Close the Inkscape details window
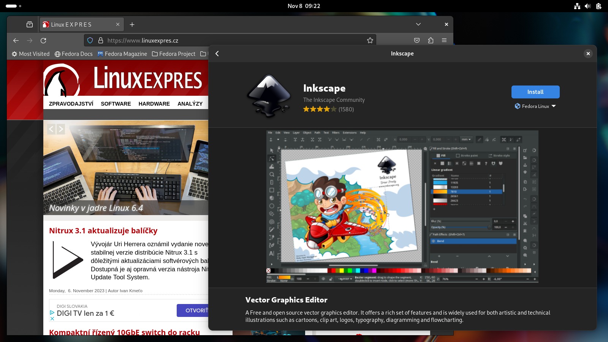608x342 pixels. (x=588, y=54)
